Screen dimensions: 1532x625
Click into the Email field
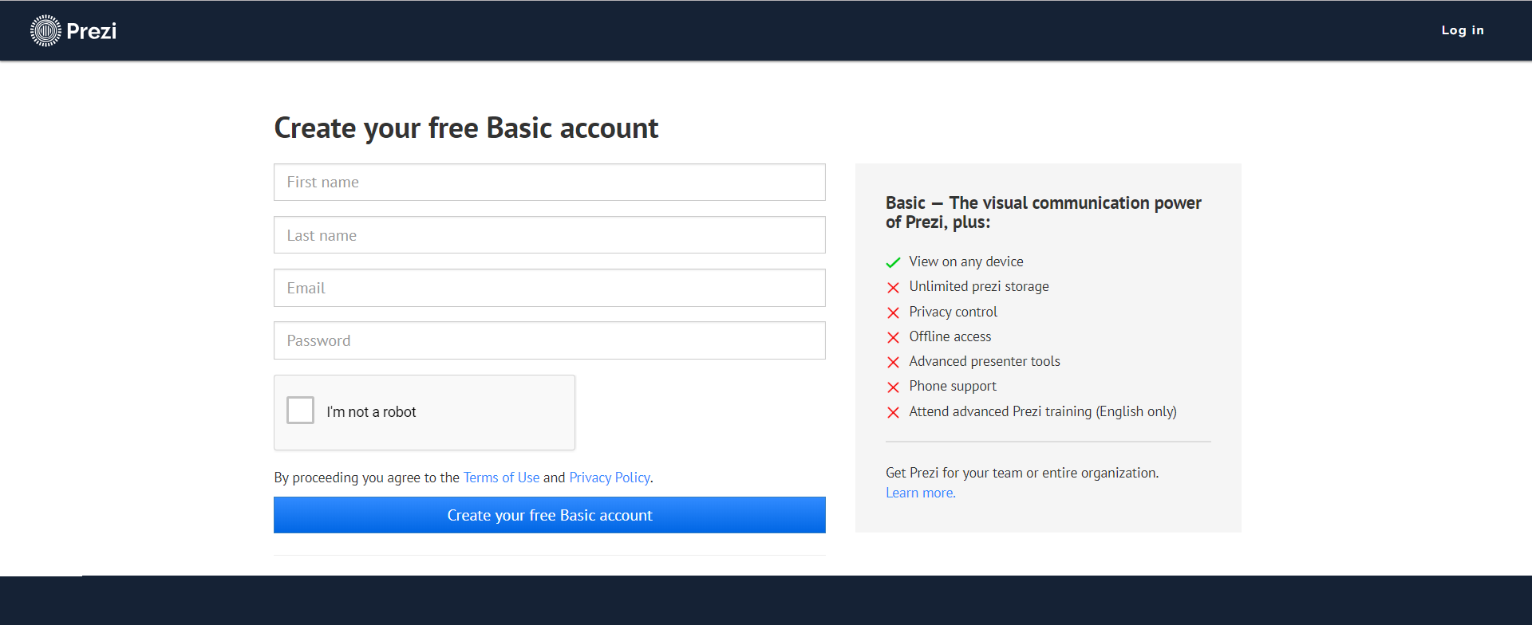[x=549, y=288]
